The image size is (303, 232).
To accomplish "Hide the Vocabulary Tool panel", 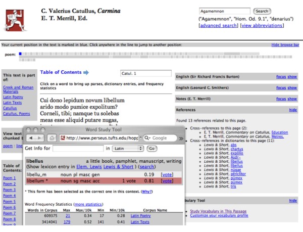I will point(293,200).
